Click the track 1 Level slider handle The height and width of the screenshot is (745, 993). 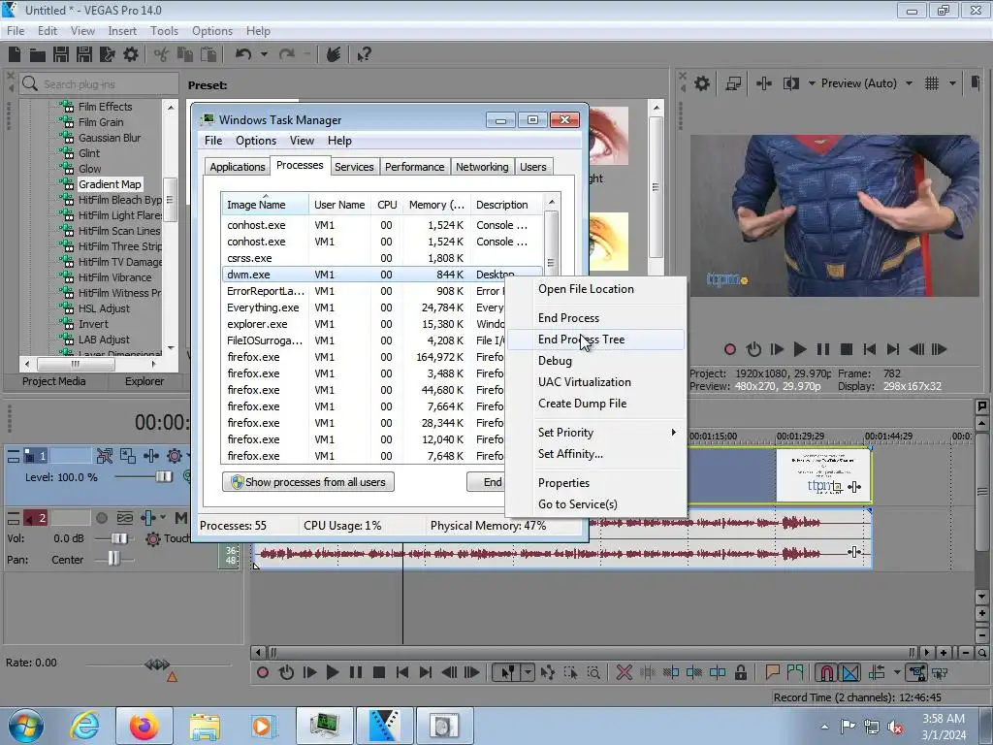[x=164, y=476]
